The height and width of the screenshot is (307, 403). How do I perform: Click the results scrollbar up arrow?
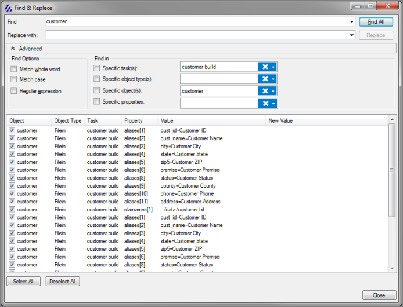(392, 119)
